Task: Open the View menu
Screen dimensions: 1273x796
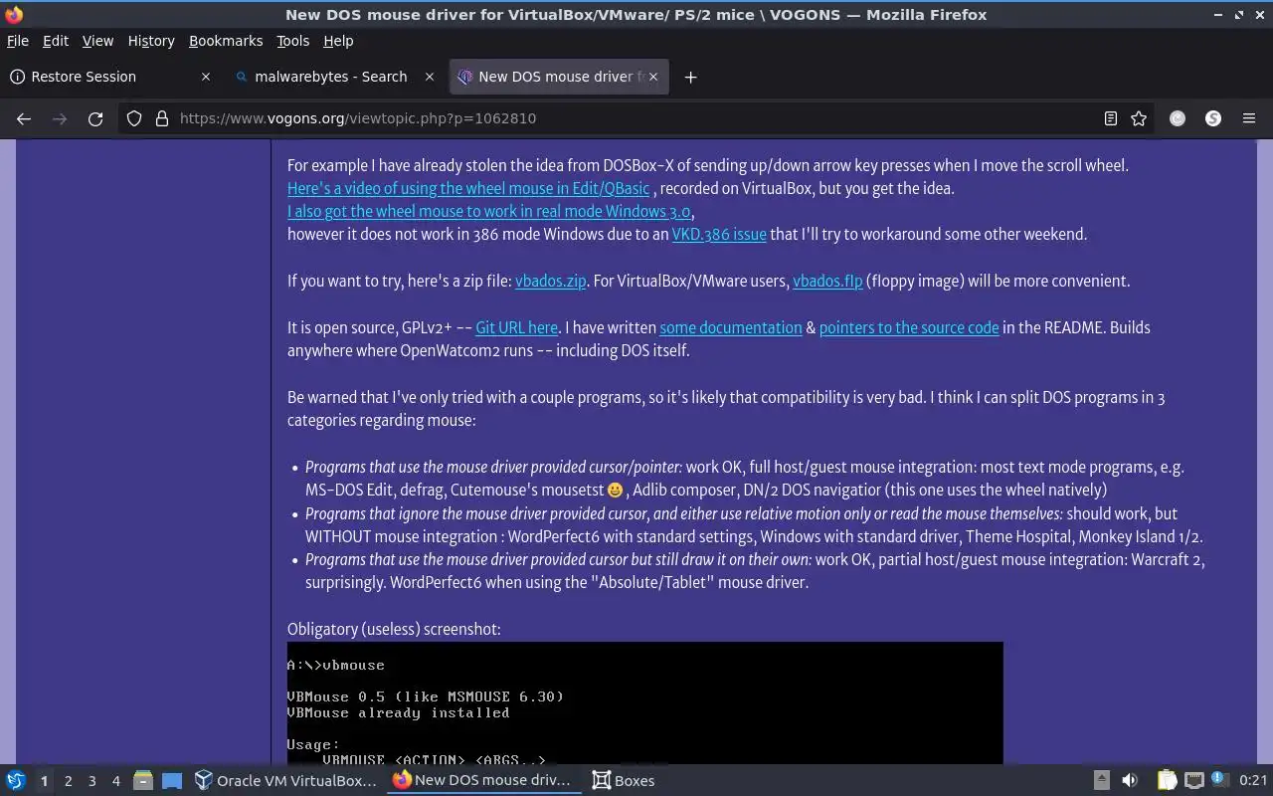Action: [x=97, y=41]
